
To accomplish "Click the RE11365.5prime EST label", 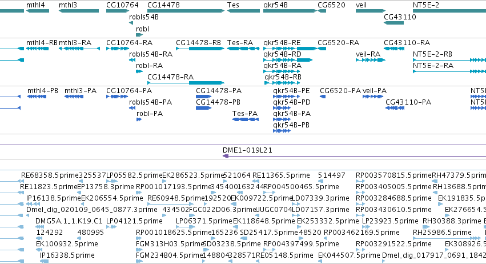I will tap(281, 175).
